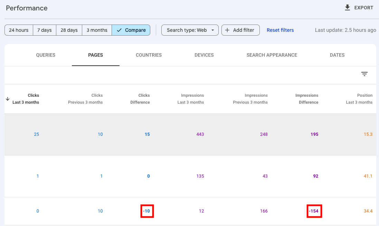The image size is (379, 226).
Task: Open the Countries tab
Action: (x=149, y=55)
